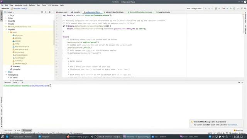Toggle the Terminal tool window button

point(27,131)
